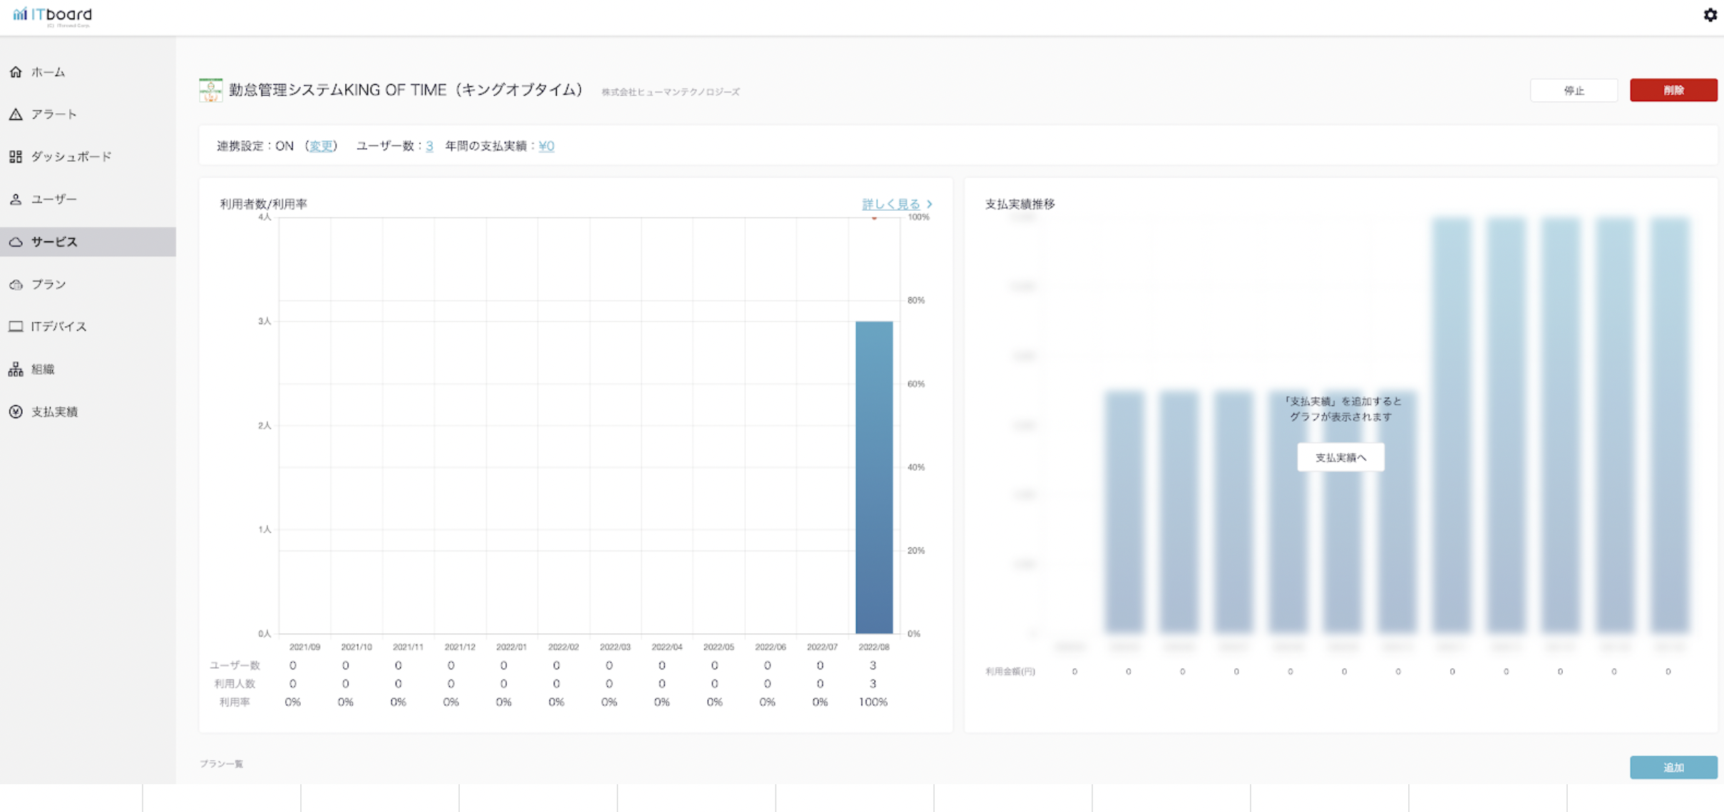Click the 支払実績へ button on chart

1340,457
